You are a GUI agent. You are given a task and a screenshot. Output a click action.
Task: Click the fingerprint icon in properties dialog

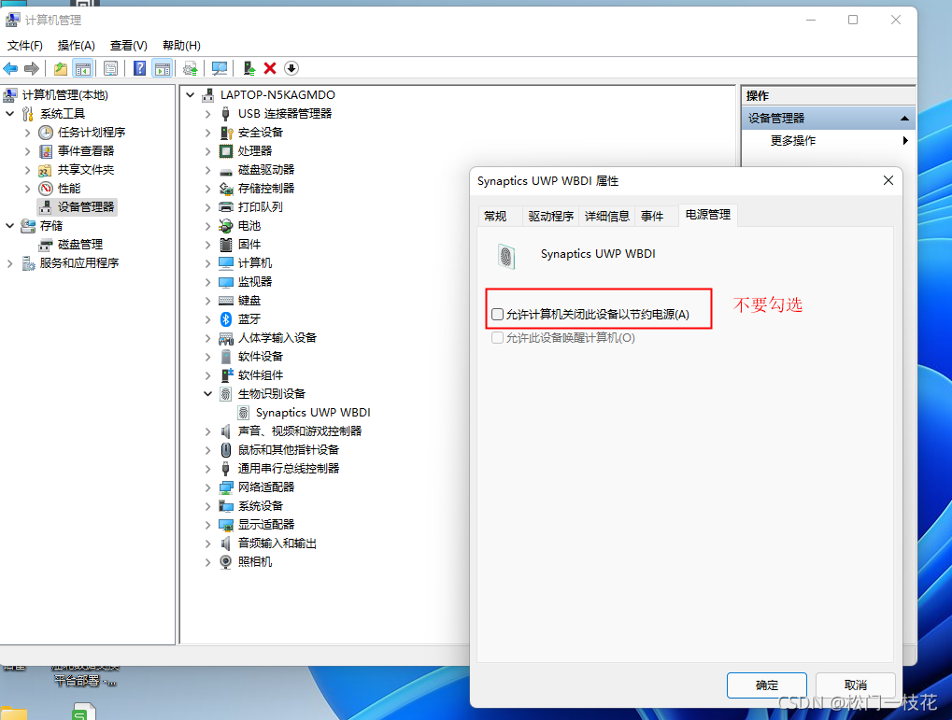pos(506,256)
